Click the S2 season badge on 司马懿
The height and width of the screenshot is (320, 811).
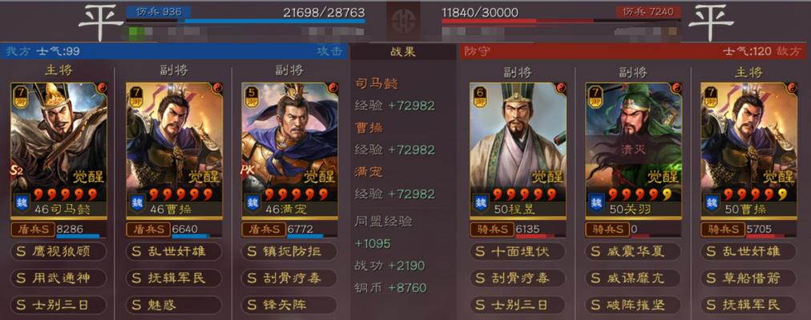16,171
